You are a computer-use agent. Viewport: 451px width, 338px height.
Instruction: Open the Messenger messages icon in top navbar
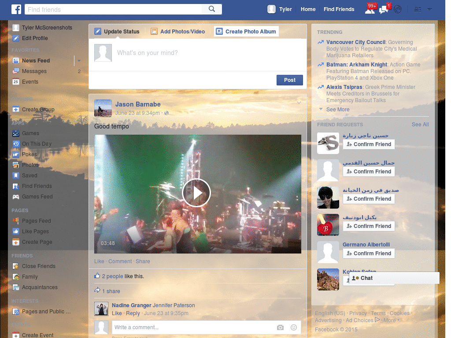384,10
